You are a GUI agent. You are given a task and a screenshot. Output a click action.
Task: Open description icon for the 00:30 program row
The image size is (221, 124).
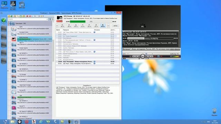tap(94, 32)
